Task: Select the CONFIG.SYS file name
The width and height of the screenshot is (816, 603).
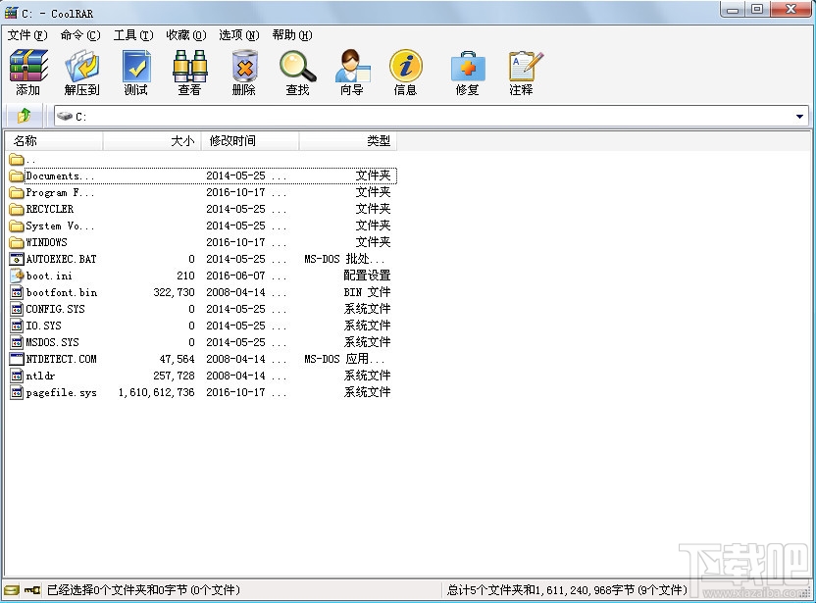Action: click(55, 309)
